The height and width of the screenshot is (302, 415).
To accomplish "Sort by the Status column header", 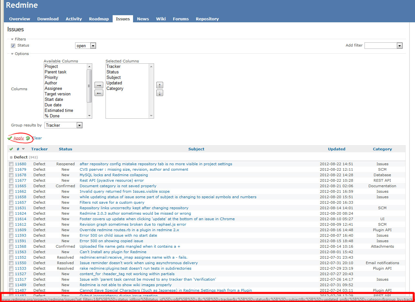I will pos(65,149).
